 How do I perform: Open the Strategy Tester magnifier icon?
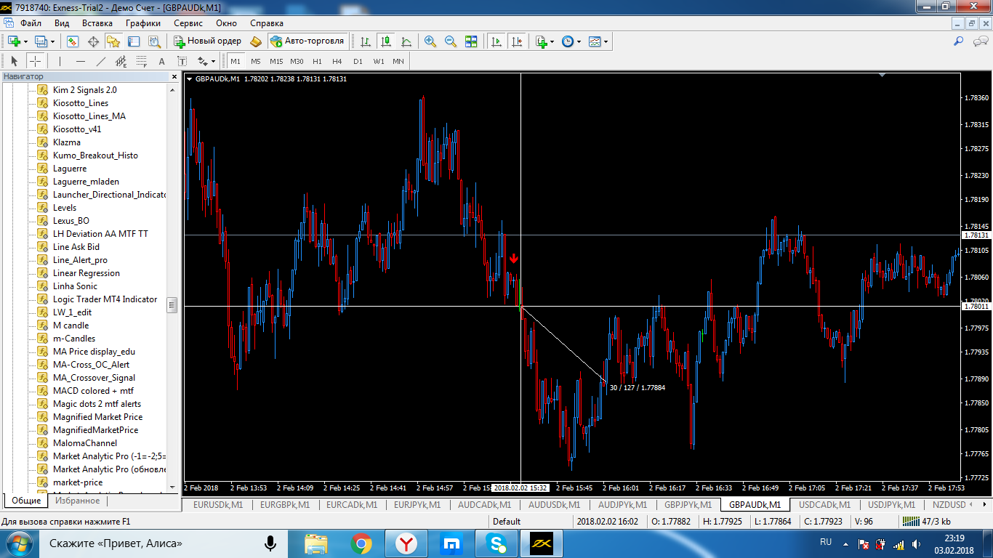pos(154,41)
